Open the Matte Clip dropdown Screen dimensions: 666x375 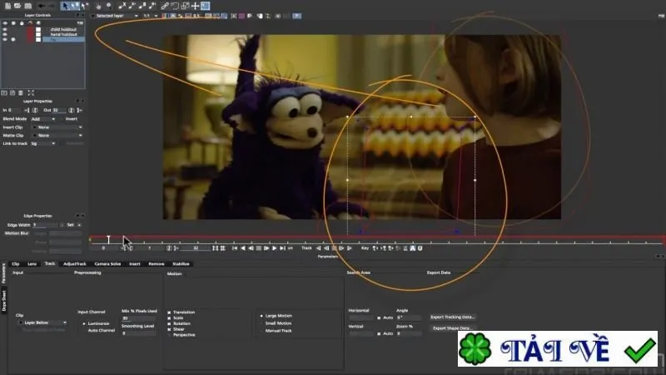[x=57, y=135]
